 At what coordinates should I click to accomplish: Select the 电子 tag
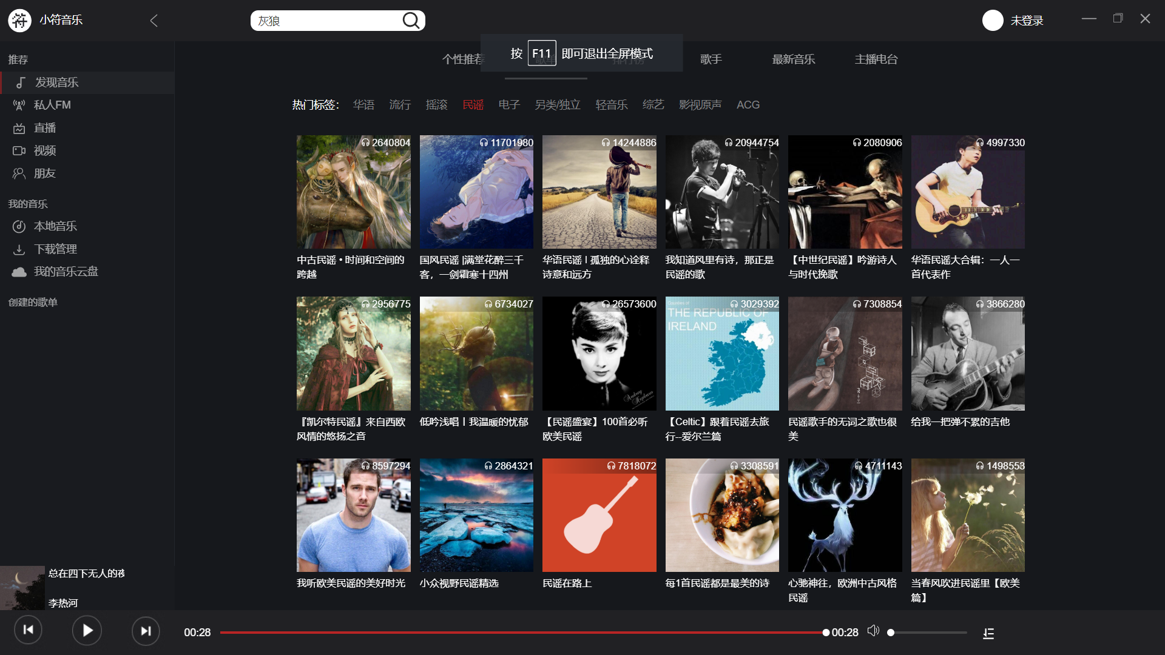[x=509, y=105]
